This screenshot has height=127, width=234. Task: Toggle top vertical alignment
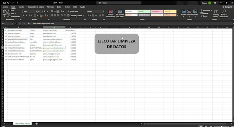[x=52, y=11]
